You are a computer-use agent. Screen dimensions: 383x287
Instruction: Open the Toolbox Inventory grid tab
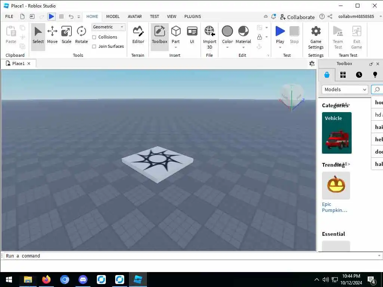click(x=343, y=75)
